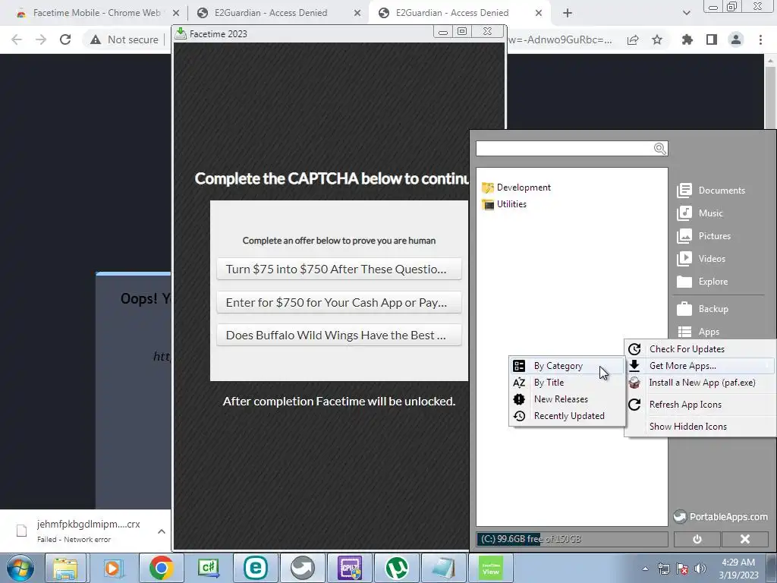Select Refresh App Icons entry

(700, 405)
